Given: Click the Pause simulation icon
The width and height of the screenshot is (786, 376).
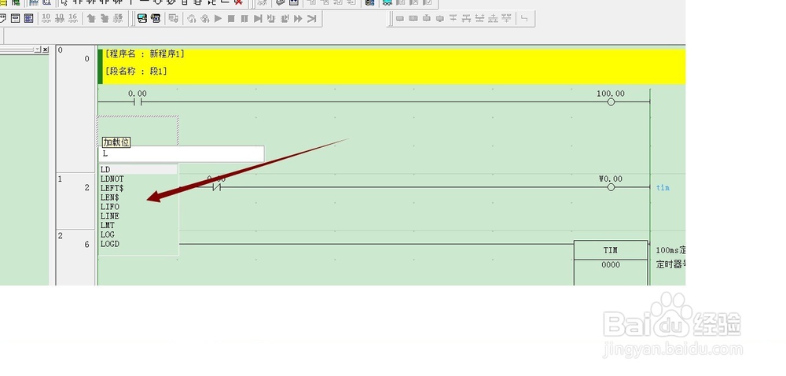Looking at the screenshot, I should point(244,19).
